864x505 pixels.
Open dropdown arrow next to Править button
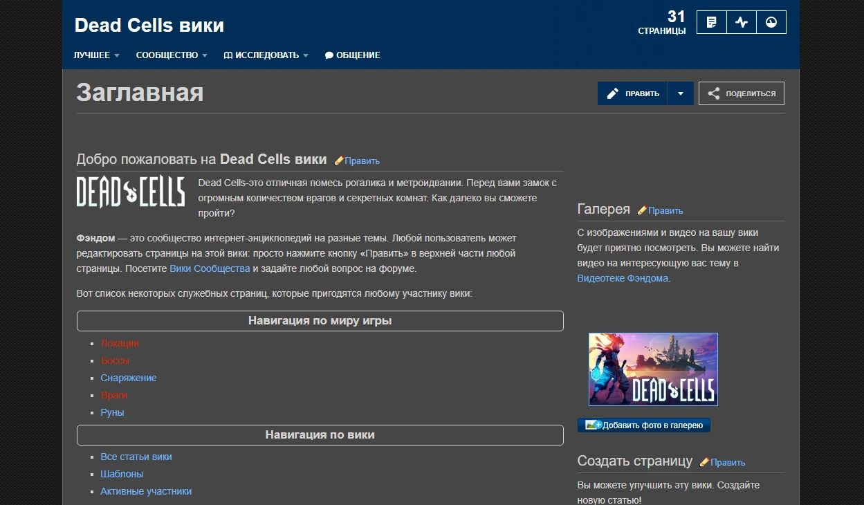click(x=681, y=93)
